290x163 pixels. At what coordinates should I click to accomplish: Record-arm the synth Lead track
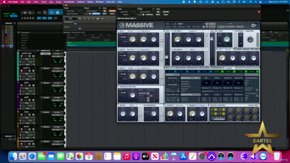point(22,56)
